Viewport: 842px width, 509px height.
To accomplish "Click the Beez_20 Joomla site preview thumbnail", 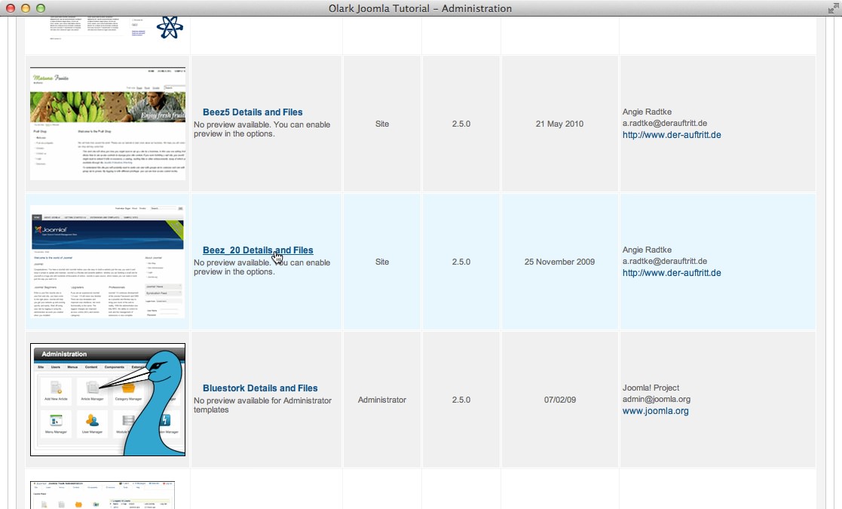I will coord(107,262).
